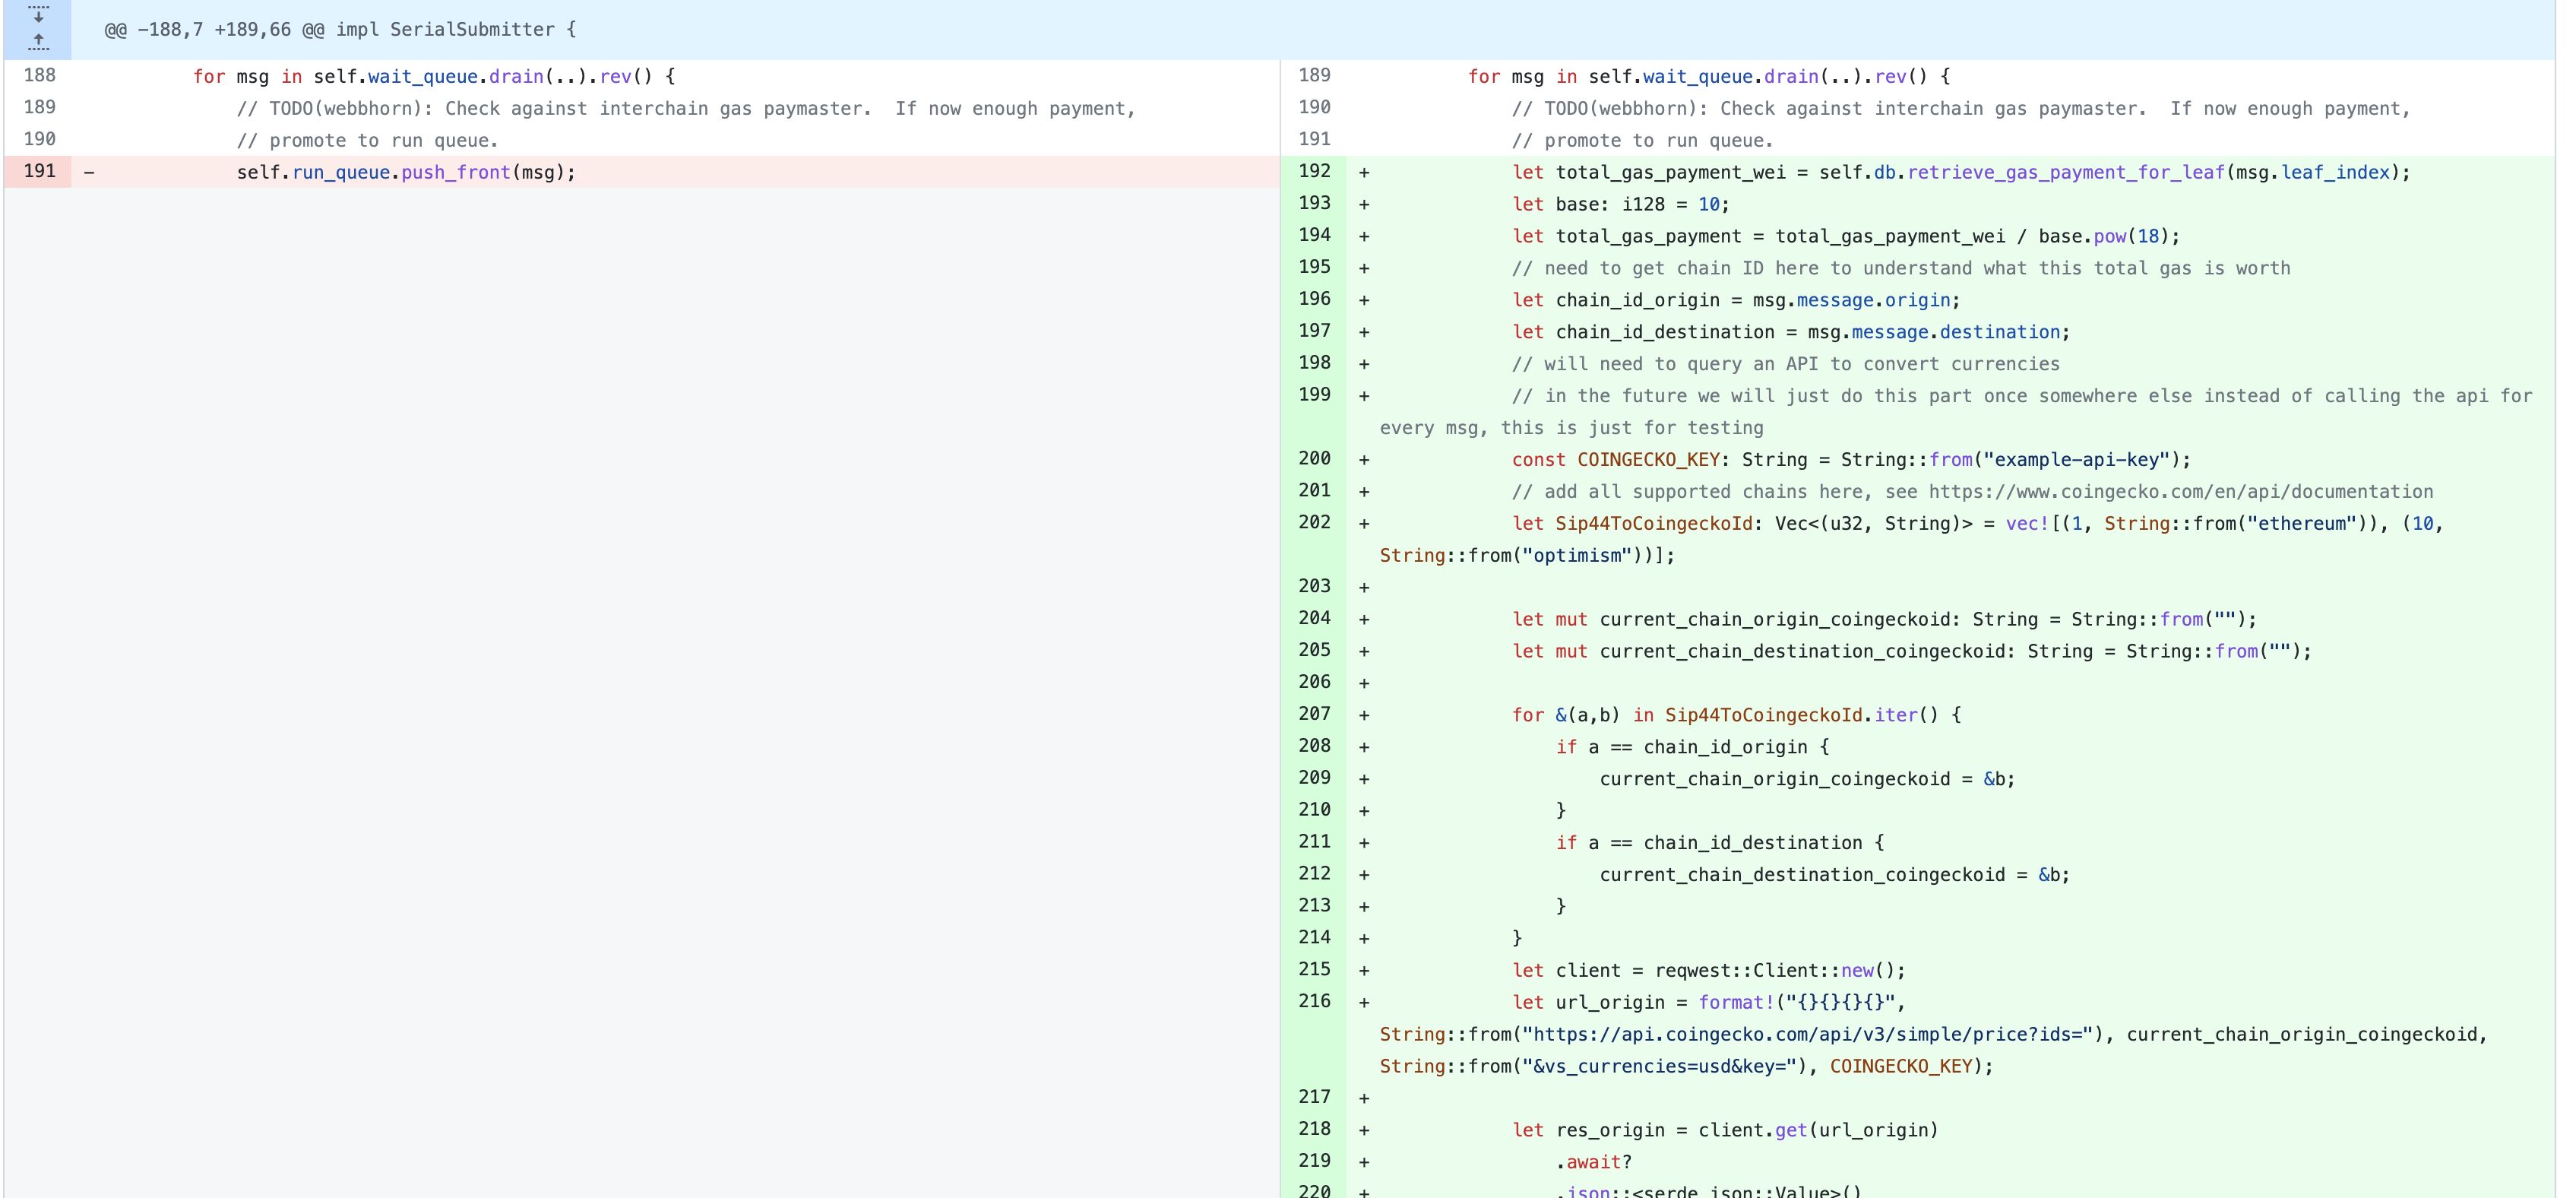Select added line number 195
Screen dimensions: 2576x1198
coord(1314,267)
